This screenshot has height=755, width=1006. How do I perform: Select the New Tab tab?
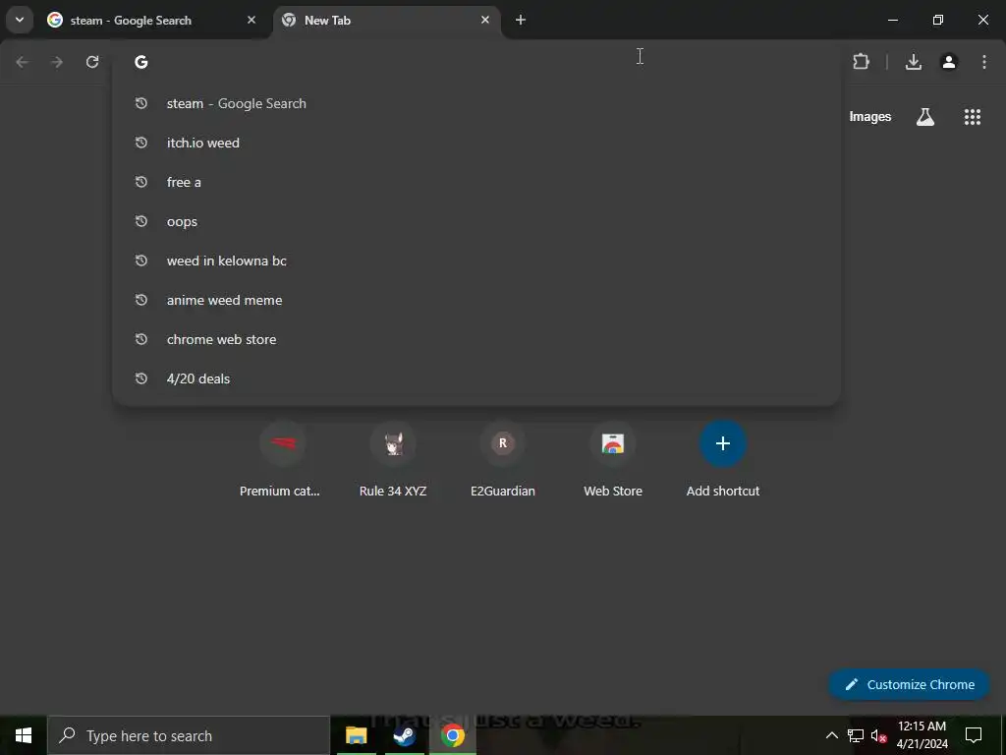tap(387, 21)
